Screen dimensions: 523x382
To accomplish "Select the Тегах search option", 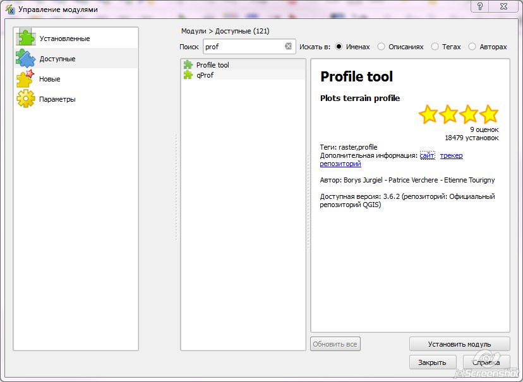I will click(435, 47).
